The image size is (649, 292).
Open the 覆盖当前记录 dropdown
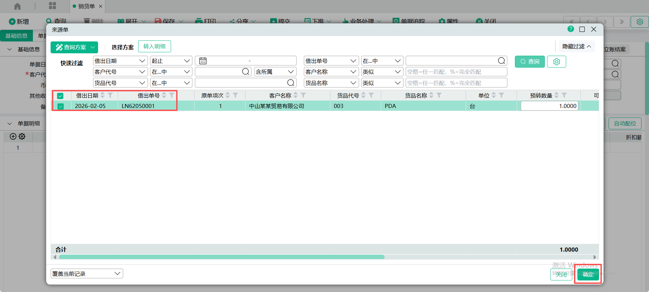point(87,274)
